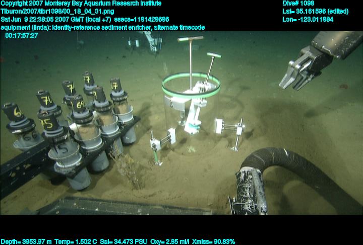Click the timecode 00:17:57:27
This screenshot has height=245, width=363.
(x=21, y=36)
